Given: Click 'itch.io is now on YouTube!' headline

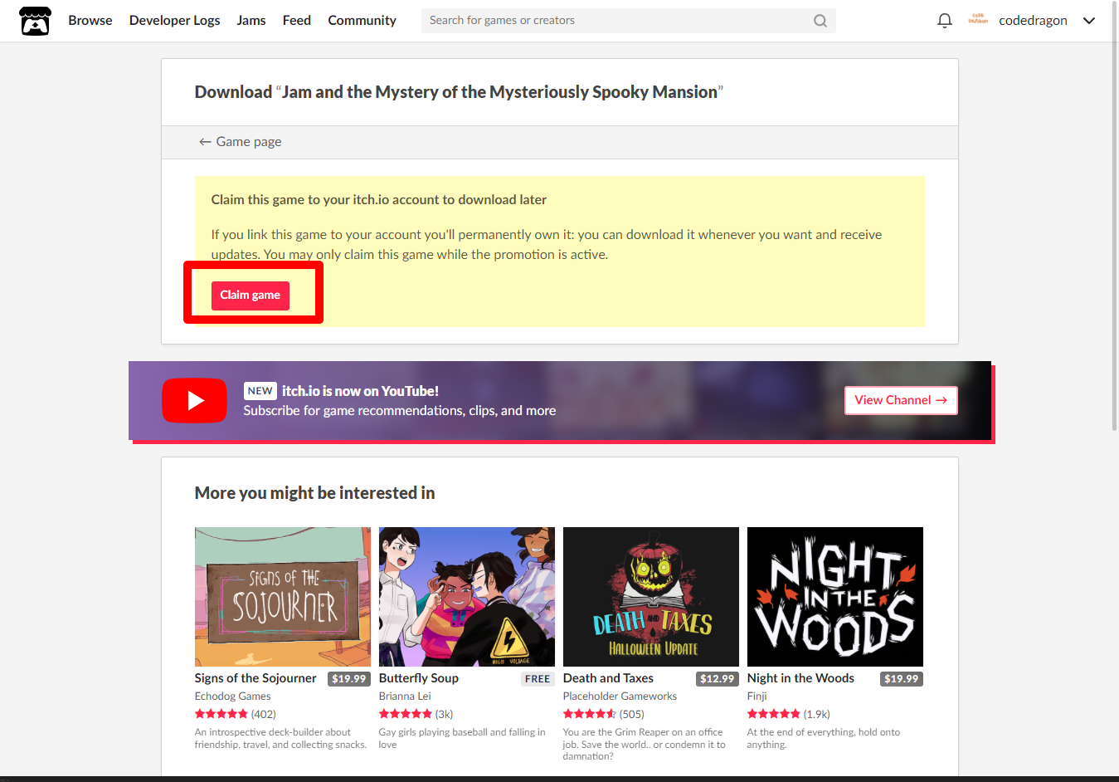Looking at the screenshot, I should [x=360, y=391].
